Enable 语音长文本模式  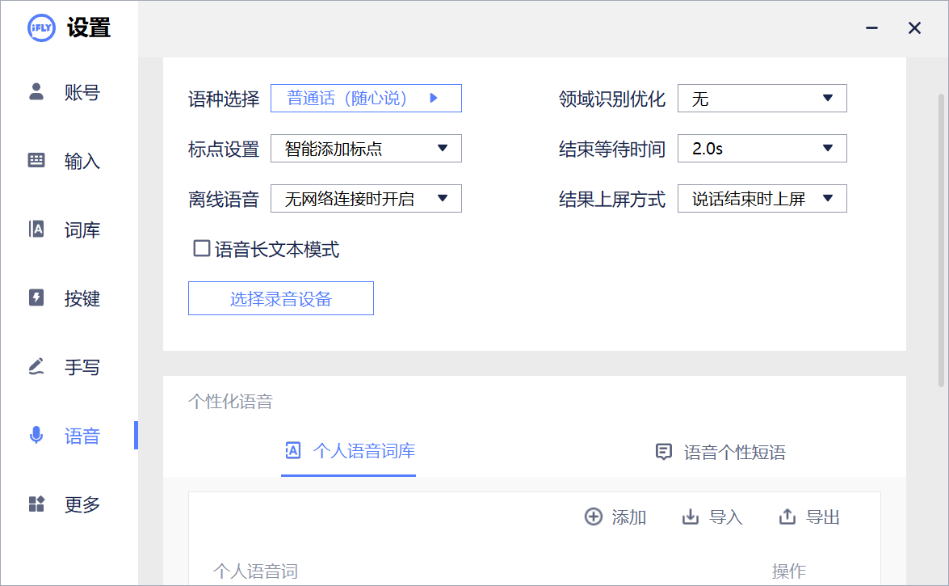coord(201,249)
